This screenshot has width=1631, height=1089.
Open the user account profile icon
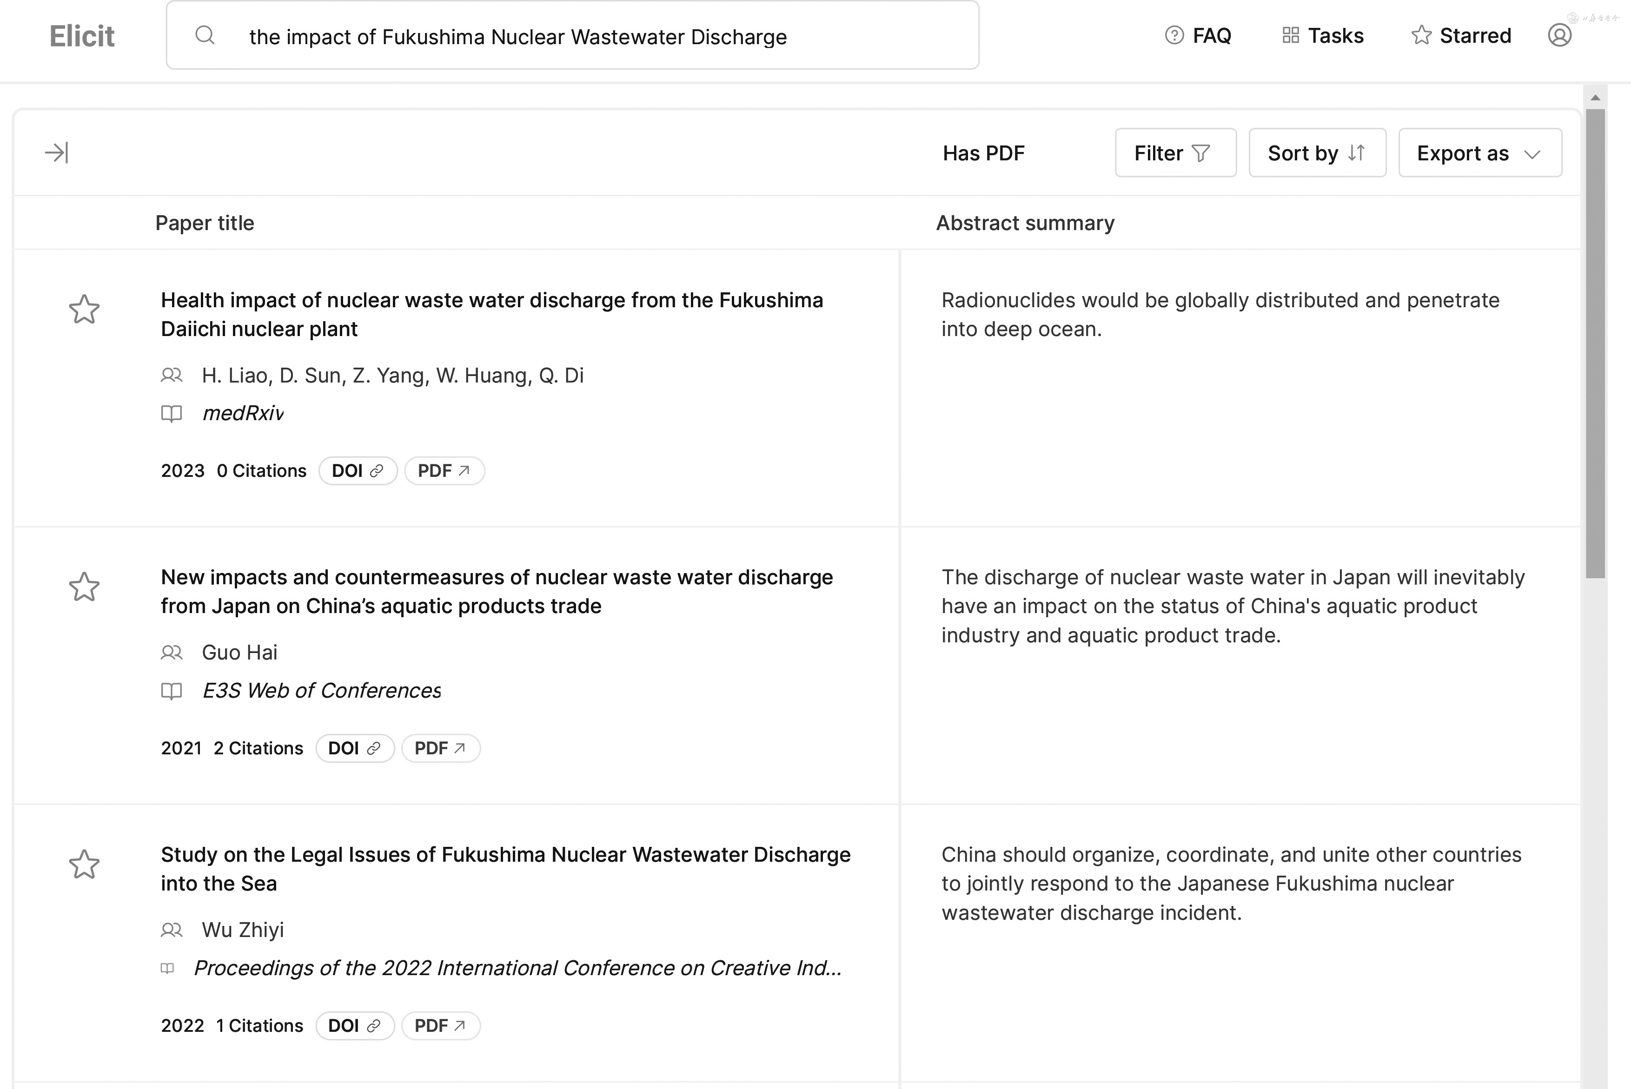point(1559,35)
